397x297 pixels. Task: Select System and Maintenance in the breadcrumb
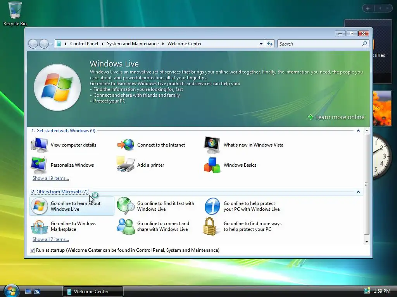(133, 44)
